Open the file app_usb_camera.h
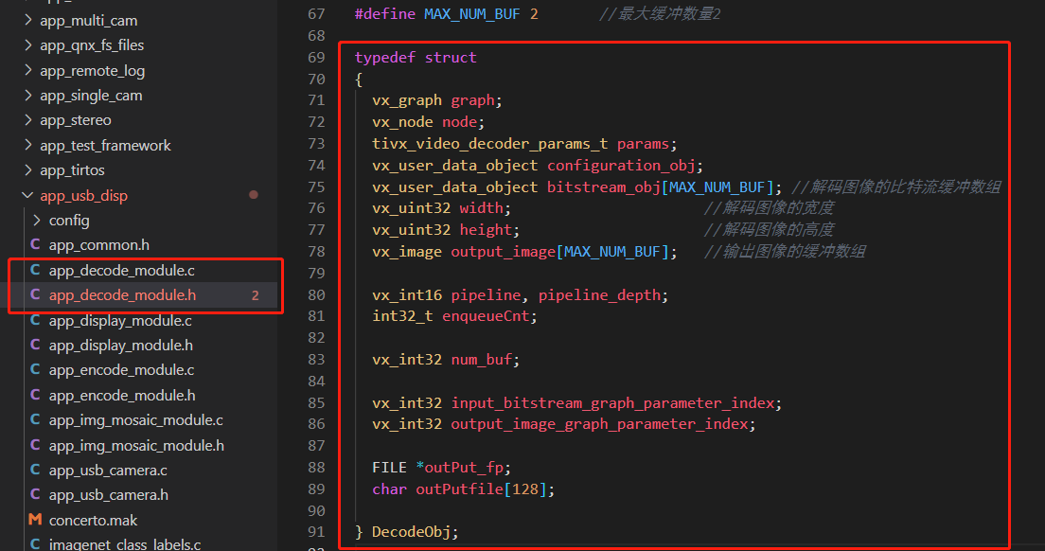1045x551 pixels. 104,494
